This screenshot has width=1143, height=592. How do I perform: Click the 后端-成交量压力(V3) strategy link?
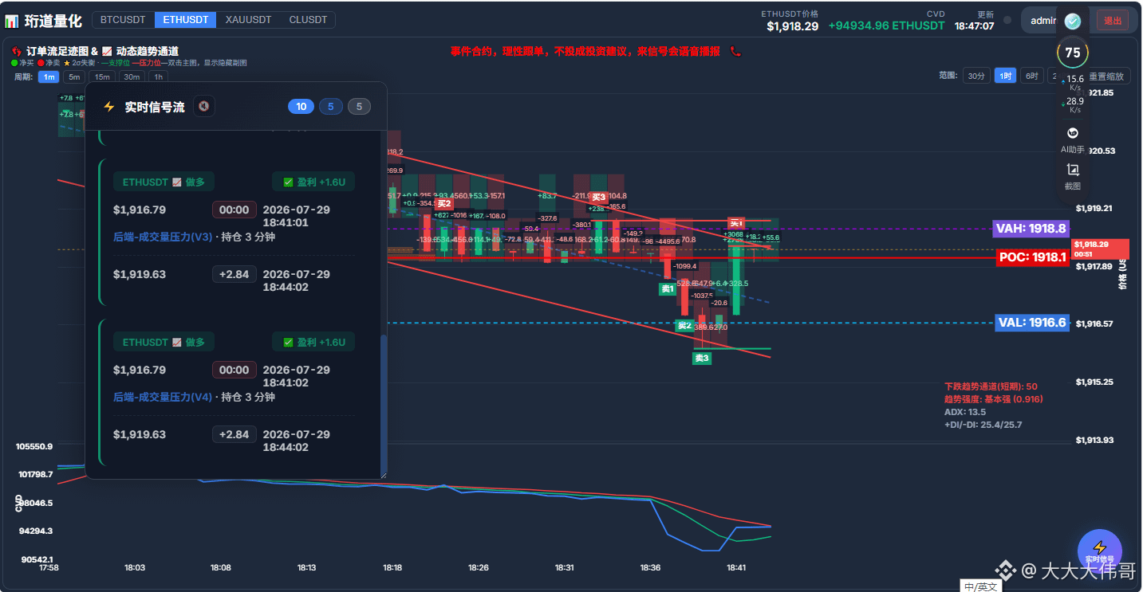[163, 237]
